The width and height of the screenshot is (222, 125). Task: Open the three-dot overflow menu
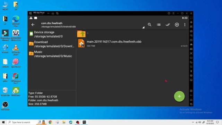click(185, 25)
